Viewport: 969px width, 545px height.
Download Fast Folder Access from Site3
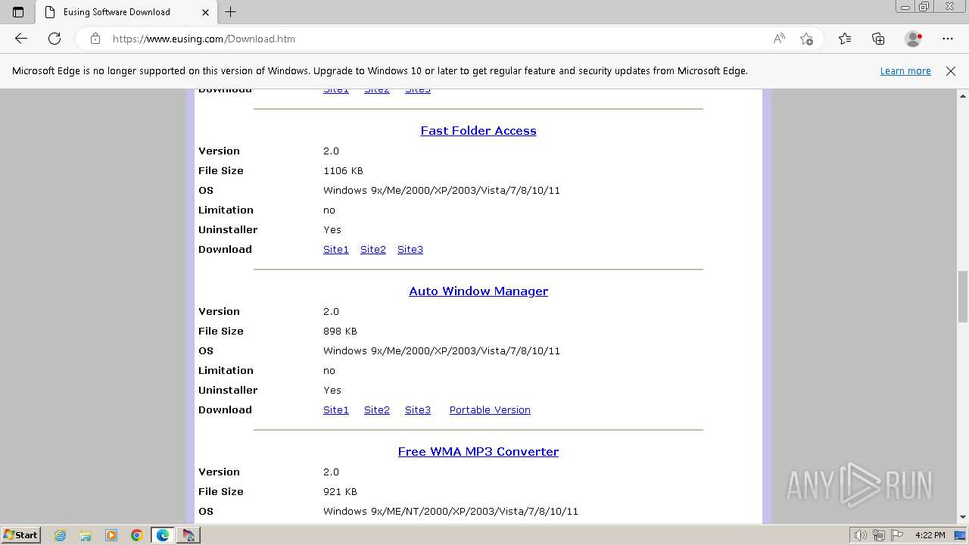point(410,250)
